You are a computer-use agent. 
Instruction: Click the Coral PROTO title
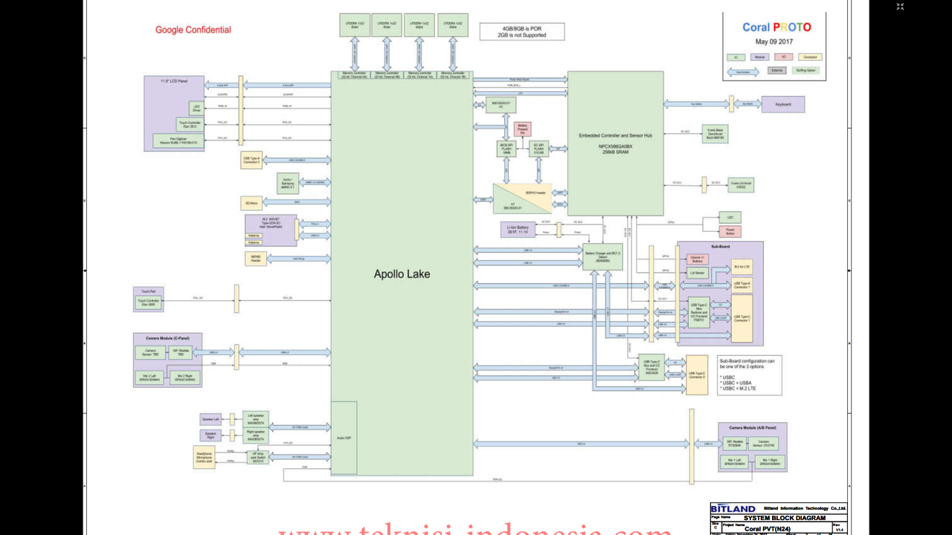[x=776, y=27]
